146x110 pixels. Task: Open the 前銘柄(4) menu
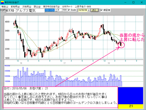point(15,7)
